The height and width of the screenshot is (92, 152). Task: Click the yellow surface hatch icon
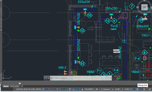click(144, 89)
